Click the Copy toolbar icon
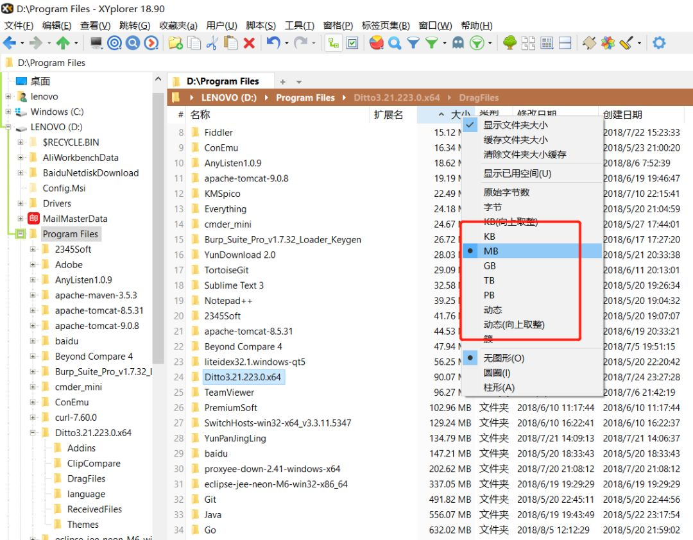 pyautogui.click(x=194, y=43)
